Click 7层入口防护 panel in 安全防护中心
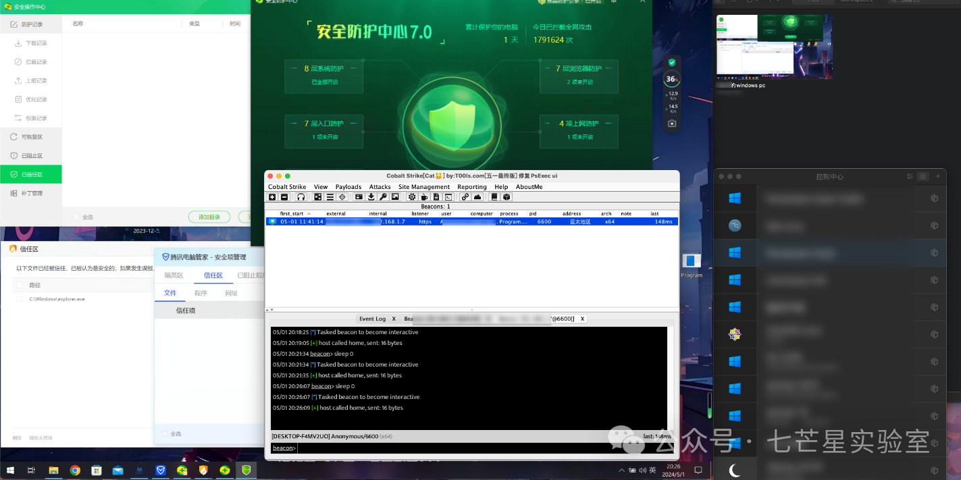This screenshot has width=961, height=480. pyautogui.click(x=323, y=131)
